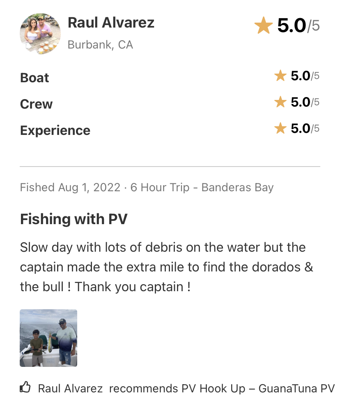Click the reviewer's round profile photo
Viewport: 340px width, 408px height.
click(x=40, y=34)
